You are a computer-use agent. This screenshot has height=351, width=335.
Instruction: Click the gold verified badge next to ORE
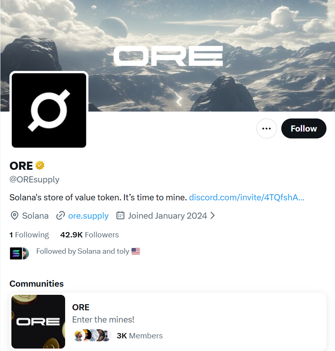pos(40,165)
